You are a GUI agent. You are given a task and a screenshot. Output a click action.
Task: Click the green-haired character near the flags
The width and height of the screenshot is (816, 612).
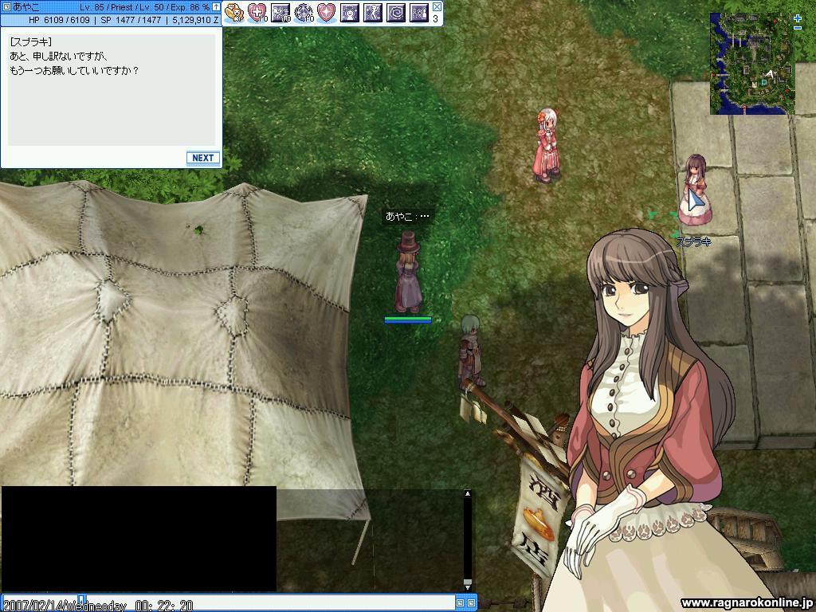pyautogui.click(x=472, y=351)
